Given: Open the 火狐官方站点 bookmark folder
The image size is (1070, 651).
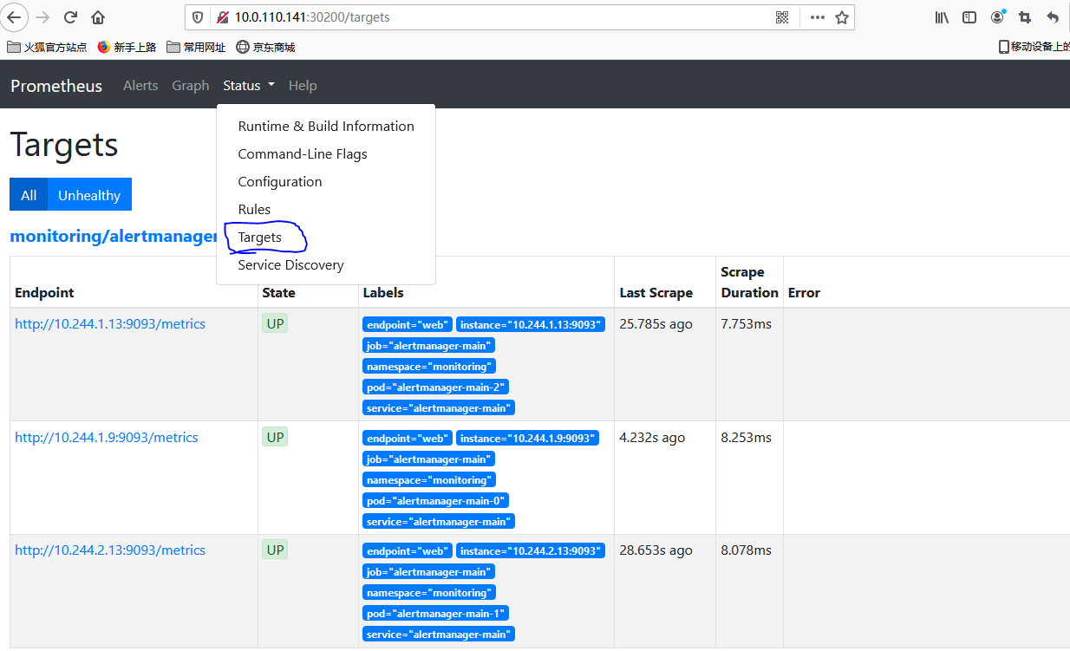Looking at the screenshot, I should (47, 48).
